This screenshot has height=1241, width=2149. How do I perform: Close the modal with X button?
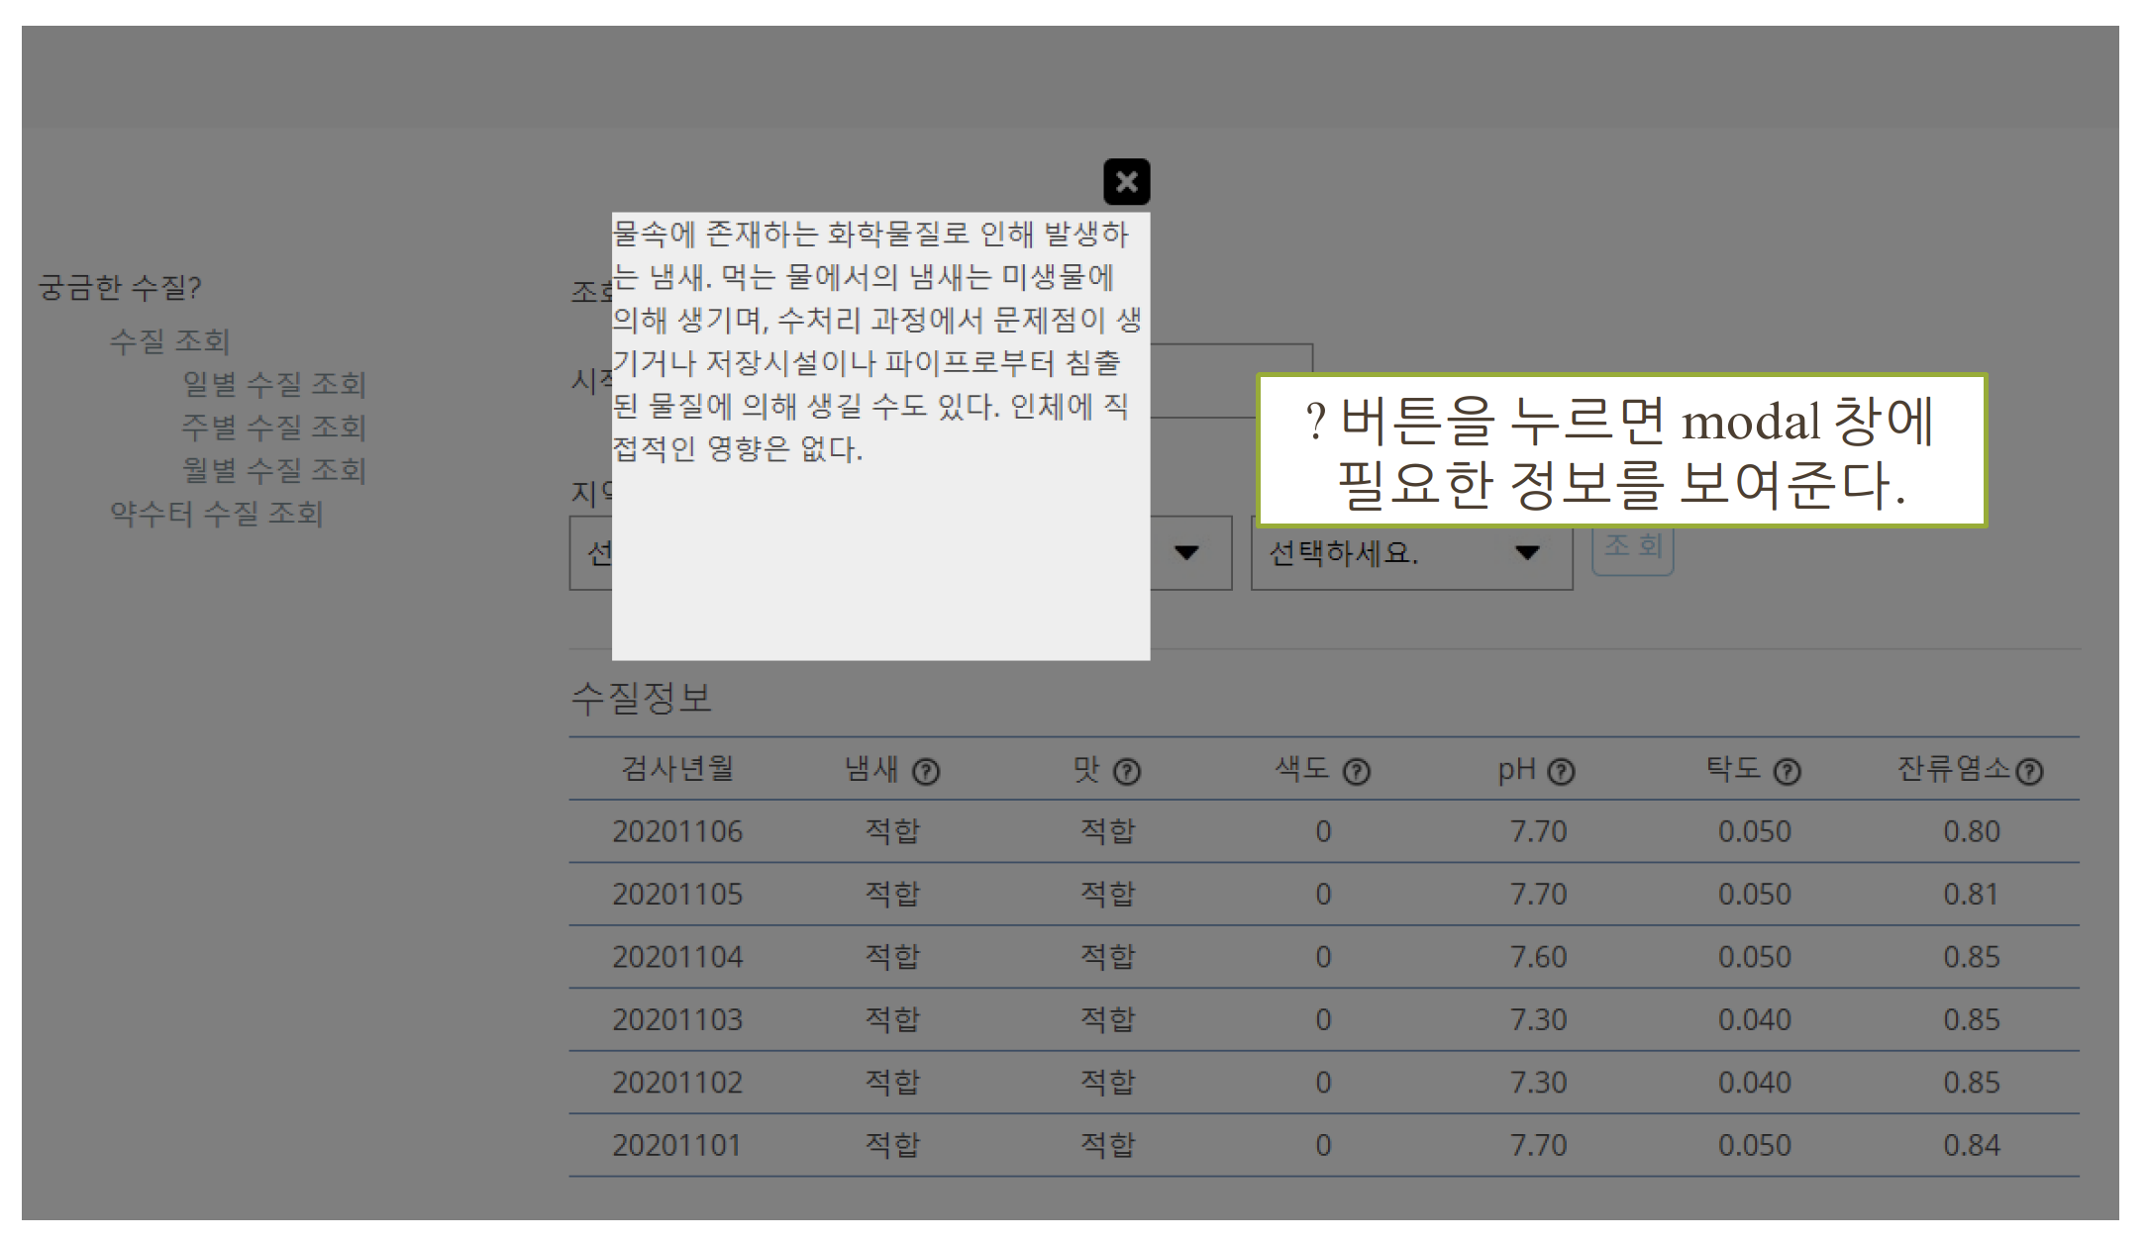(1126, 182)
